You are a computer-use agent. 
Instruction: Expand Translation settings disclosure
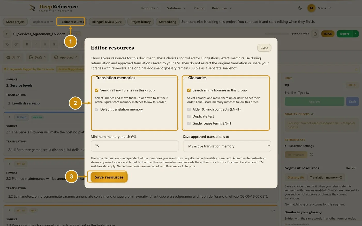tap(299, 146)
